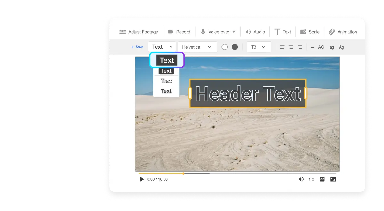This screenshot has width=384, height=211.
Task: Open the Scale tool
Action: coord(310,32)
